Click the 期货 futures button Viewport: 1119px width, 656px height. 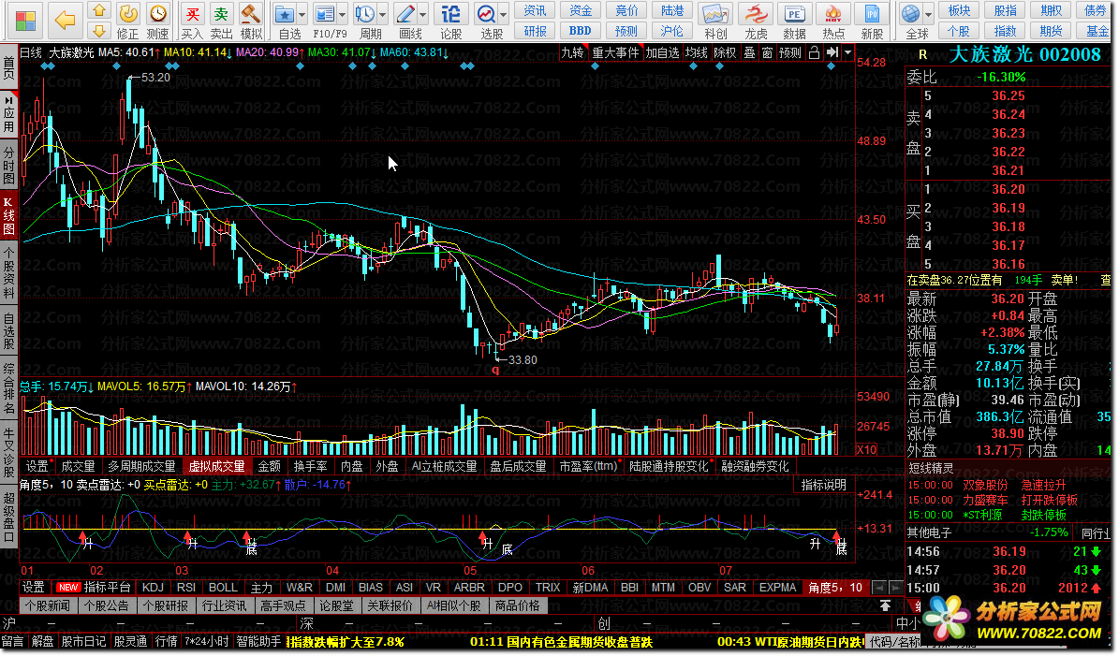pyautogui.click(x=1050, y=31)
